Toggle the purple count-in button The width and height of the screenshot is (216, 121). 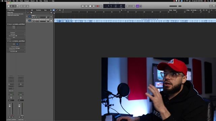click(x=137, y=6)
